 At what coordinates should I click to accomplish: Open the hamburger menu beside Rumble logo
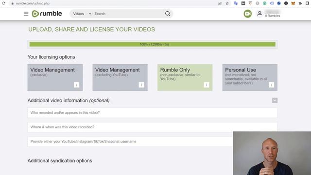pyautogui.click(x=26, y=14)
